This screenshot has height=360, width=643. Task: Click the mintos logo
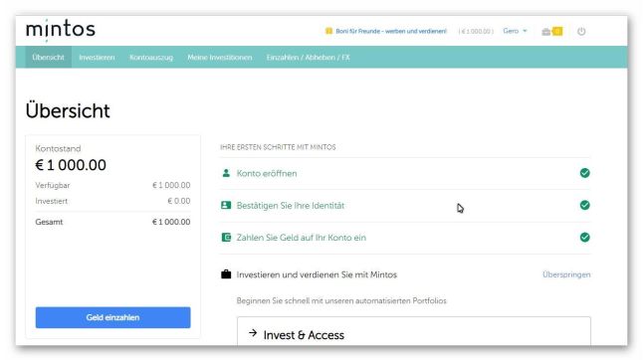coord(61,30)
